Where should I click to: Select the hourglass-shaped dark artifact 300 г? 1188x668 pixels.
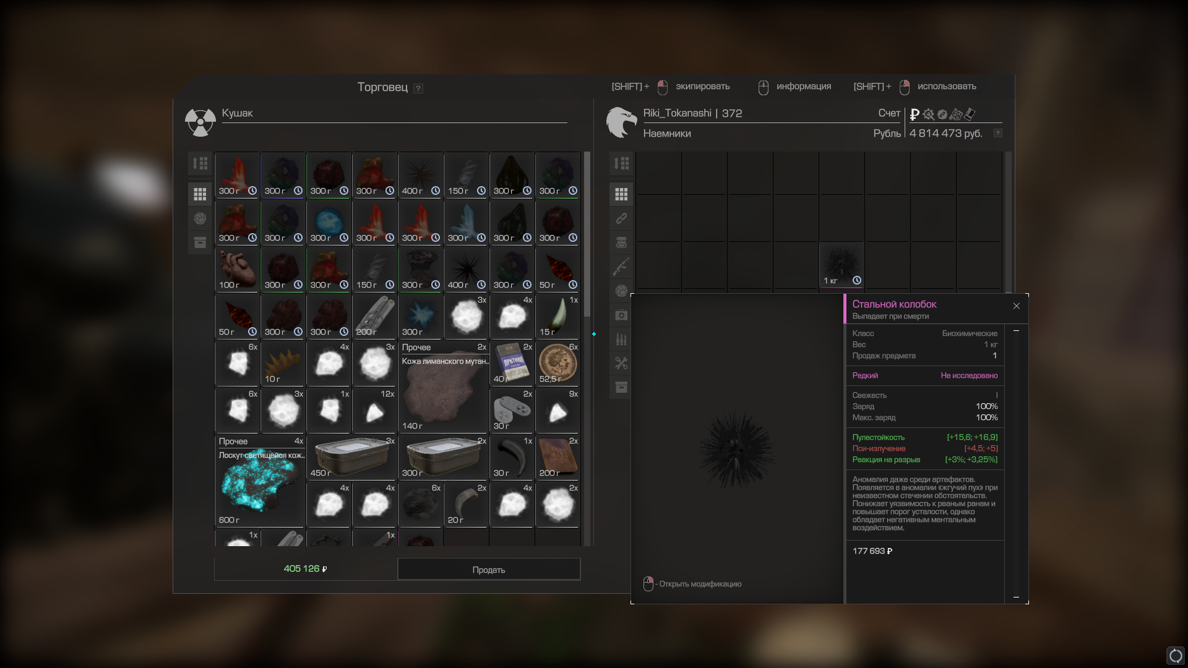[421, 270]
